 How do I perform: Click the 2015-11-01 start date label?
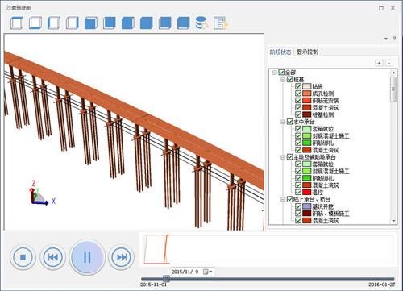click(x=153, y=285)
